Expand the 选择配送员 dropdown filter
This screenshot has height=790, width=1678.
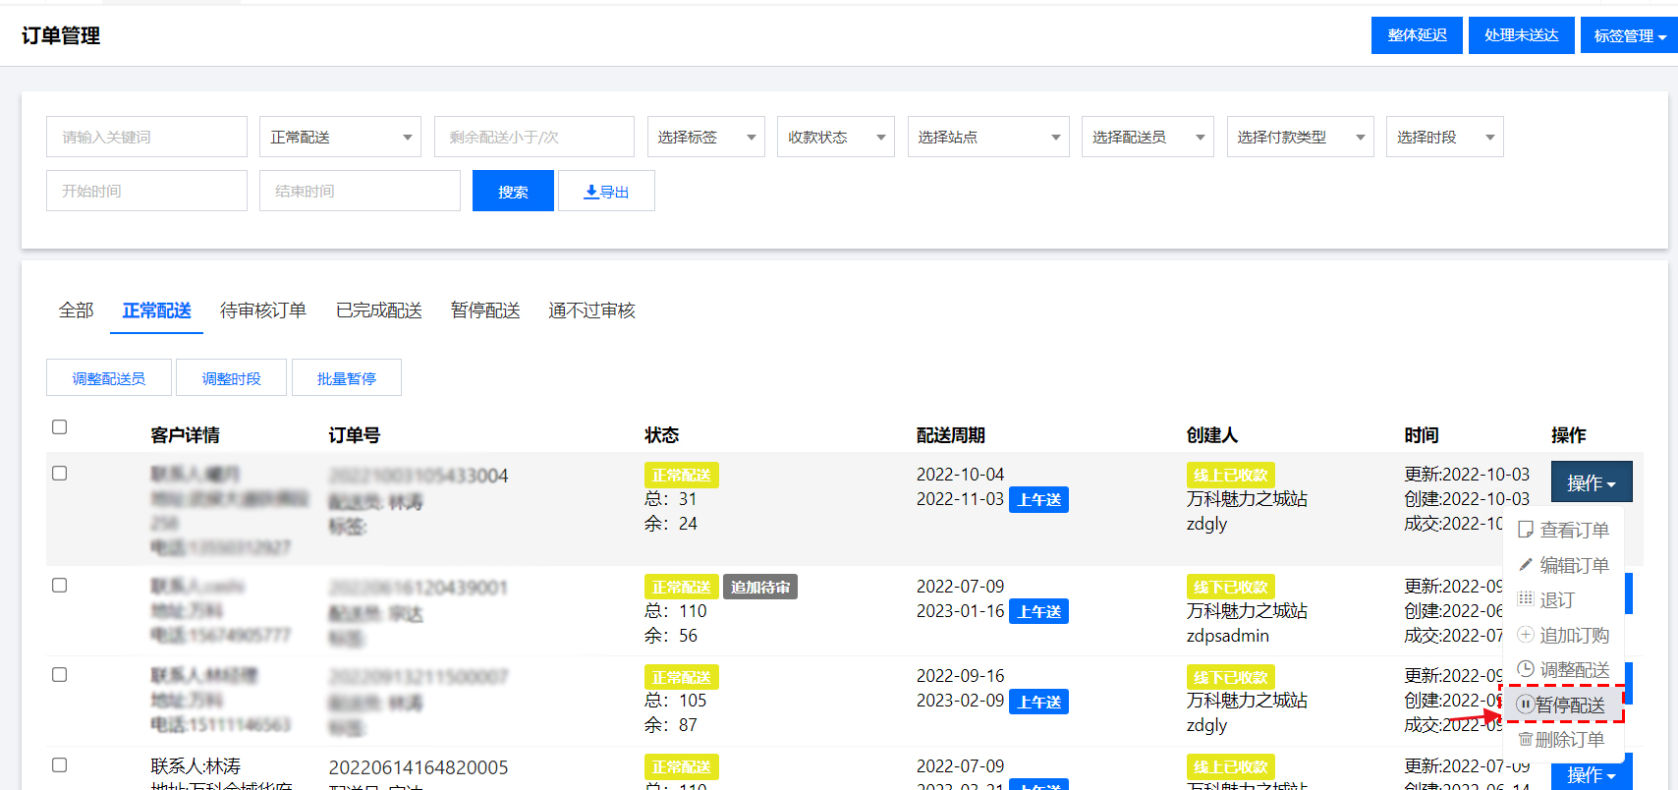(x=1147, y=138)
